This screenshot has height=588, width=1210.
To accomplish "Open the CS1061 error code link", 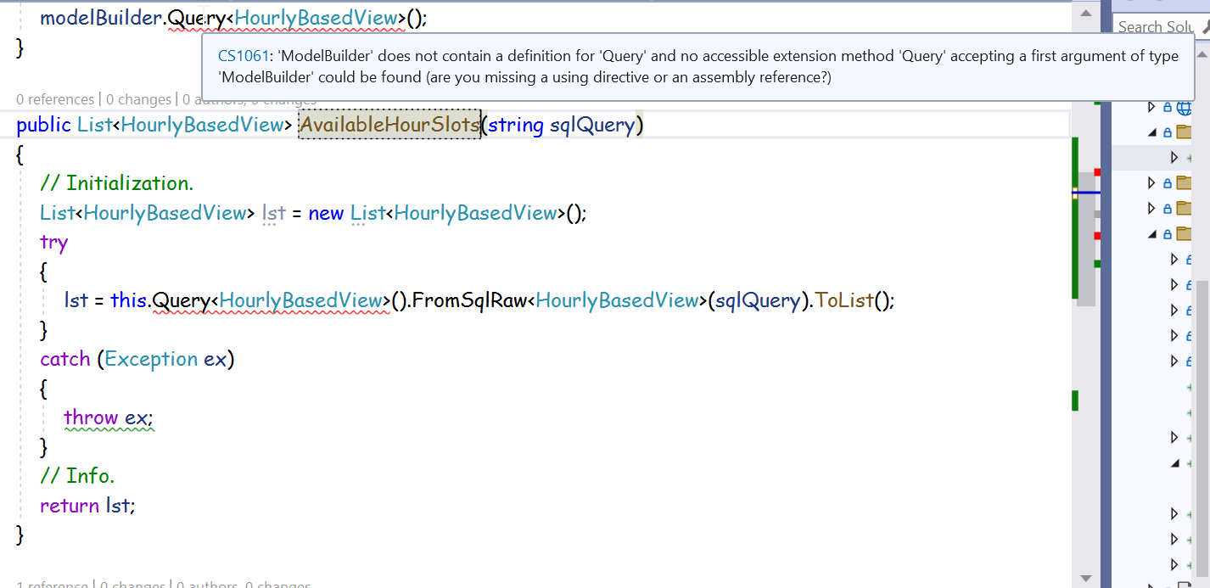I will pos(243,56).
